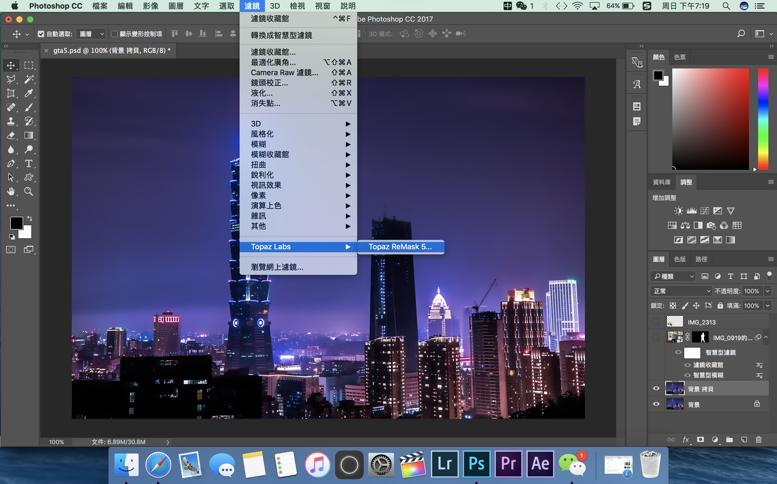Collapse the IMG_0919 smart filters list
Screen dimensions: 777x484
pyautogui.click(x=766, y=337)
